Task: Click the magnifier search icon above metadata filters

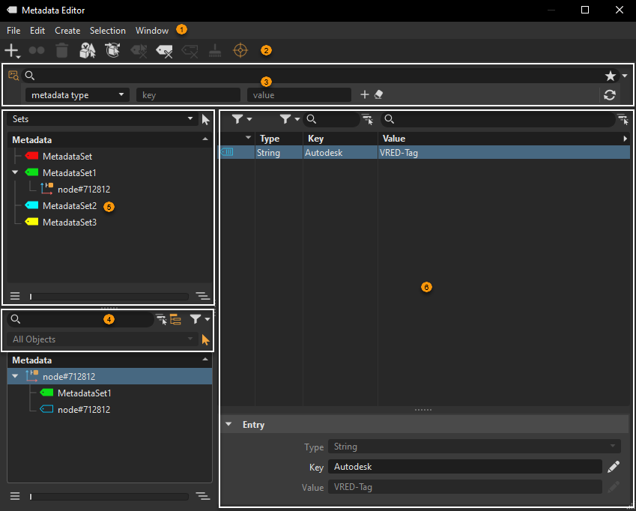Action: pos(30,75)
